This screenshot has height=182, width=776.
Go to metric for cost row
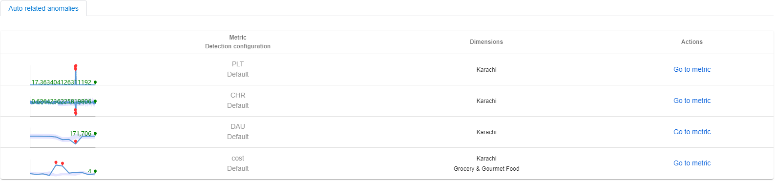tap(692, 163)
